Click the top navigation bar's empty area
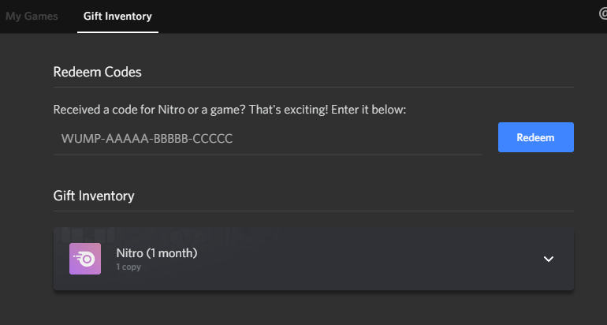607x325 pixels. [x=375, y=17]
